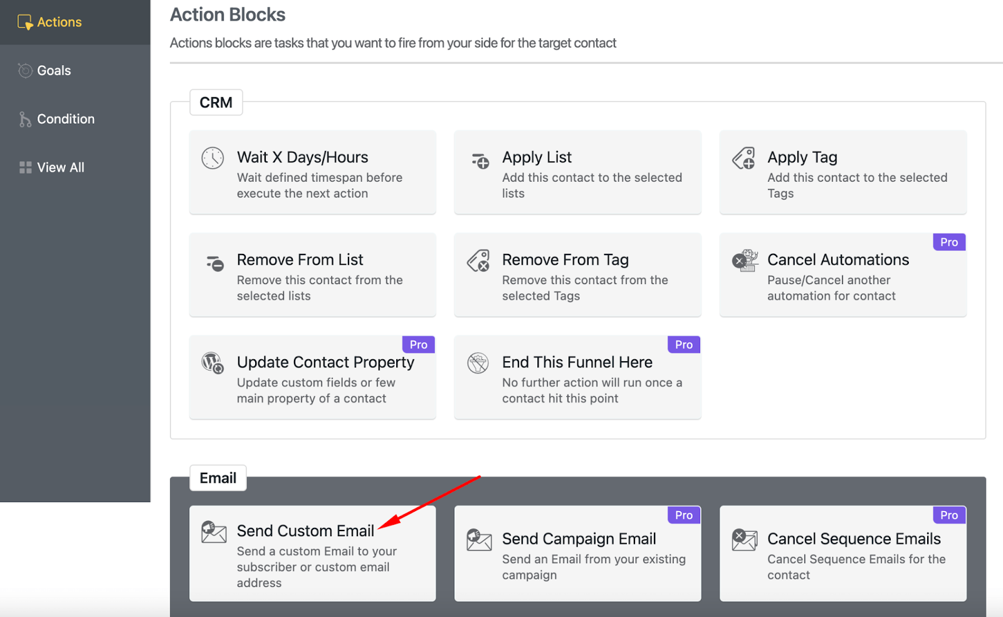Screen dimensions: 1003x617
Task: Open the View All sidebar tab
Action: click(x=60, y=167)
